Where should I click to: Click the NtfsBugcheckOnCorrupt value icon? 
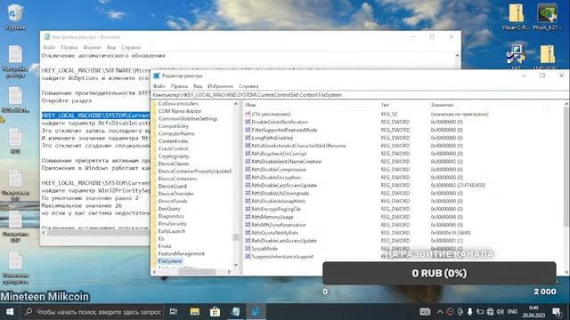click(x=248, y=154)
